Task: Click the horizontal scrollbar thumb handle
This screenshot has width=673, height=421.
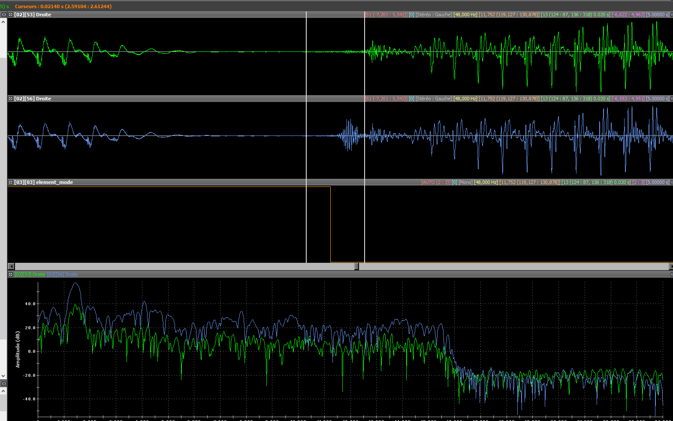Action: [356, 266]
